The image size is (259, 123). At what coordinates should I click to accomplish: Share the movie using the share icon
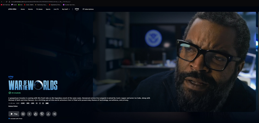pyautogui.click(x=54, y=114)
